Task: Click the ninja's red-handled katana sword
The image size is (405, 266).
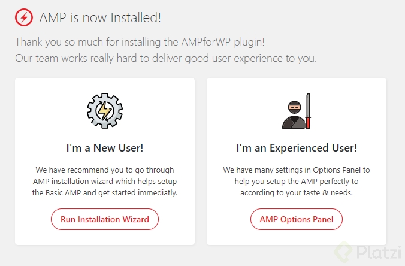Action: click(307, 111)
